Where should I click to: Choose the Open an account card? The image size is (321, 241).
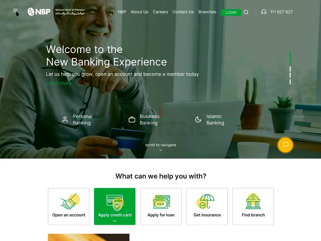tap(69, 206)
